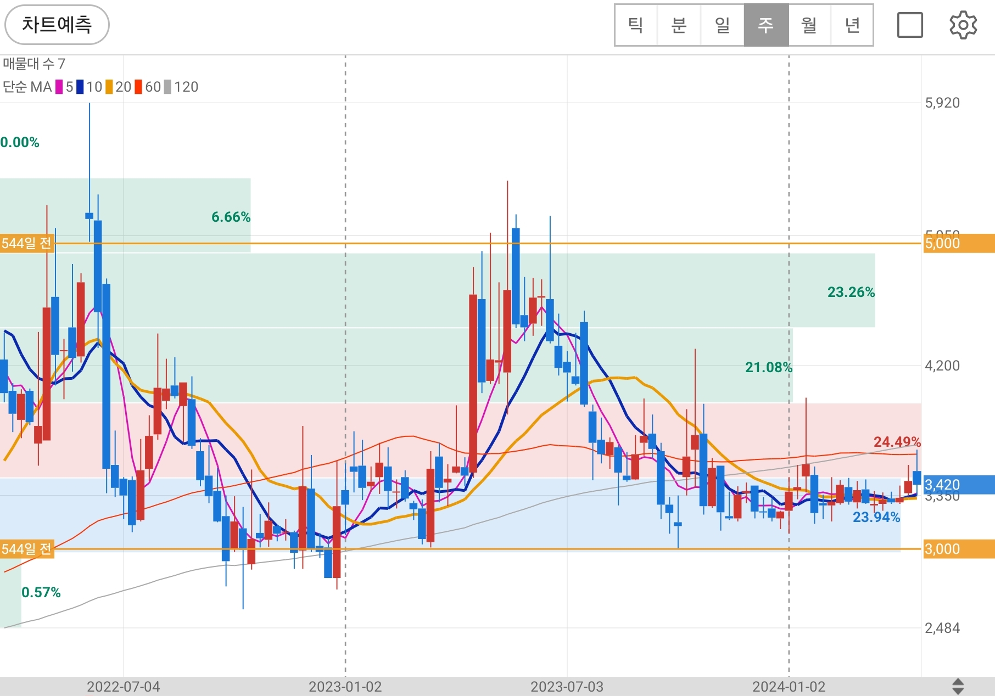Click the 2,484 price axis label
Viewport: 995px width, 696px height.
[x=942, y=628]
